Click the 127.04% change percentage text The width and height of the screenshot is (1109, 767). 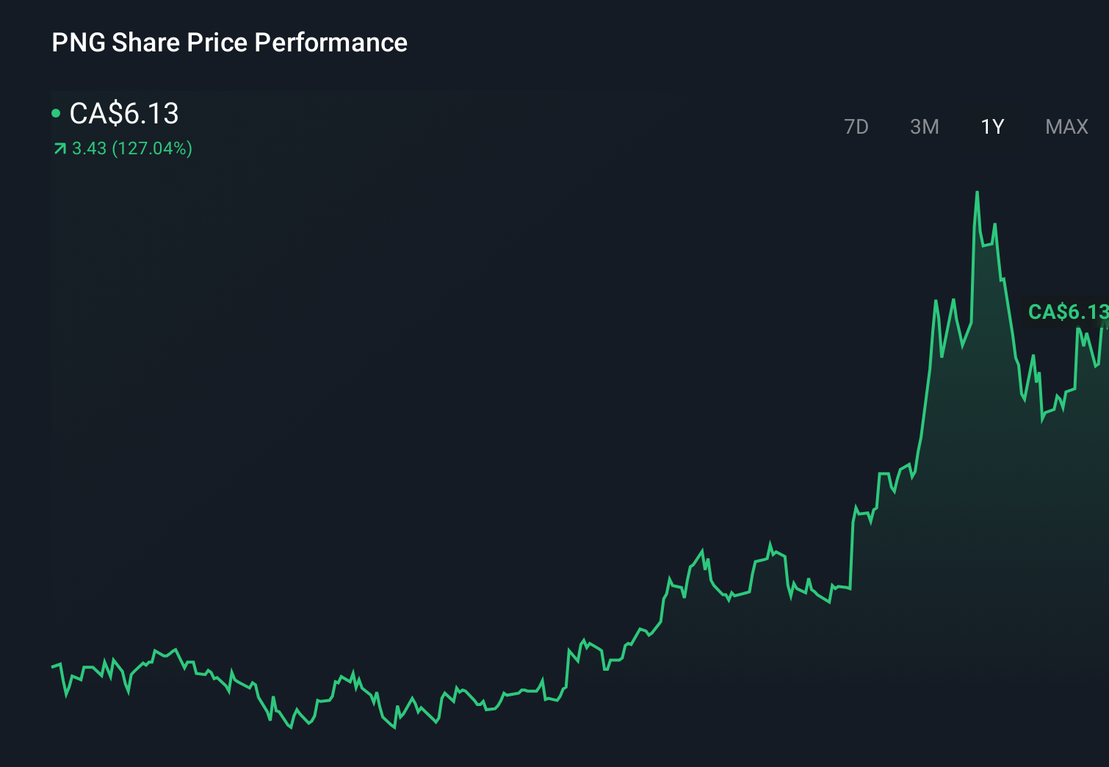pos(151,148)
